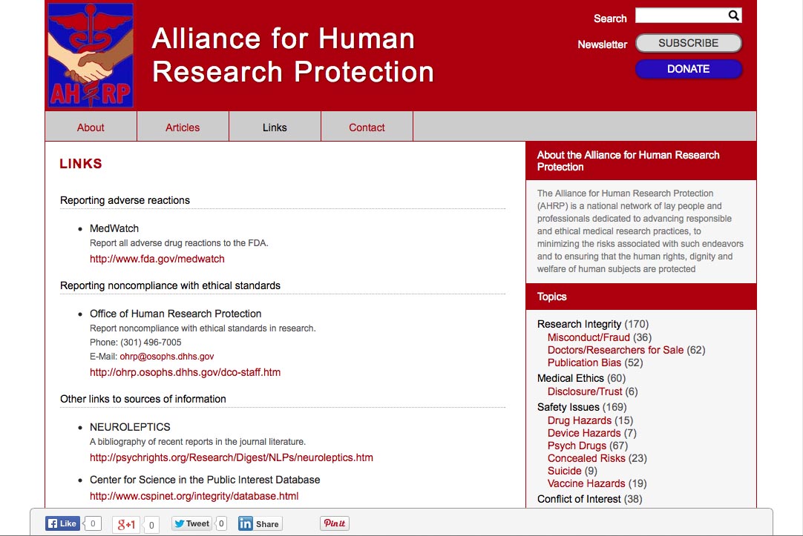The height and width of the screenshot is (536, 803).
Task: Click 'About the Alliance for Human Research Protection' header
Action: (x=641, y=161)
